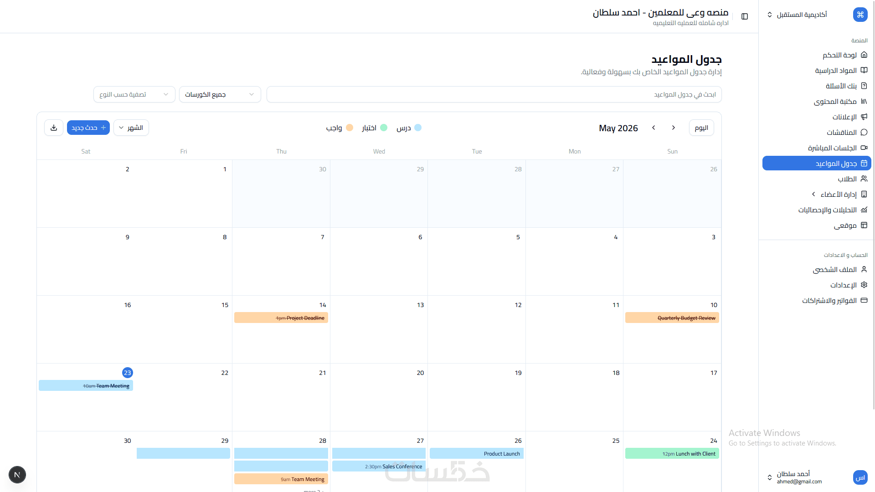Expand the إدارة الأعضاء submenu chevron
Image resolution: width=875 pixels, height=492 pixels.
coord(813,195)
